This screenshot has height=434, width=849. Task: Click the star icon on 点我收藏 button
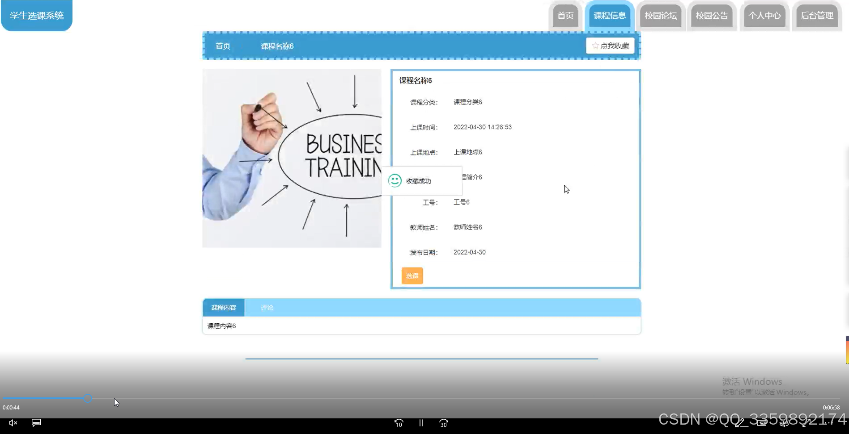click(x=595, y=45)
